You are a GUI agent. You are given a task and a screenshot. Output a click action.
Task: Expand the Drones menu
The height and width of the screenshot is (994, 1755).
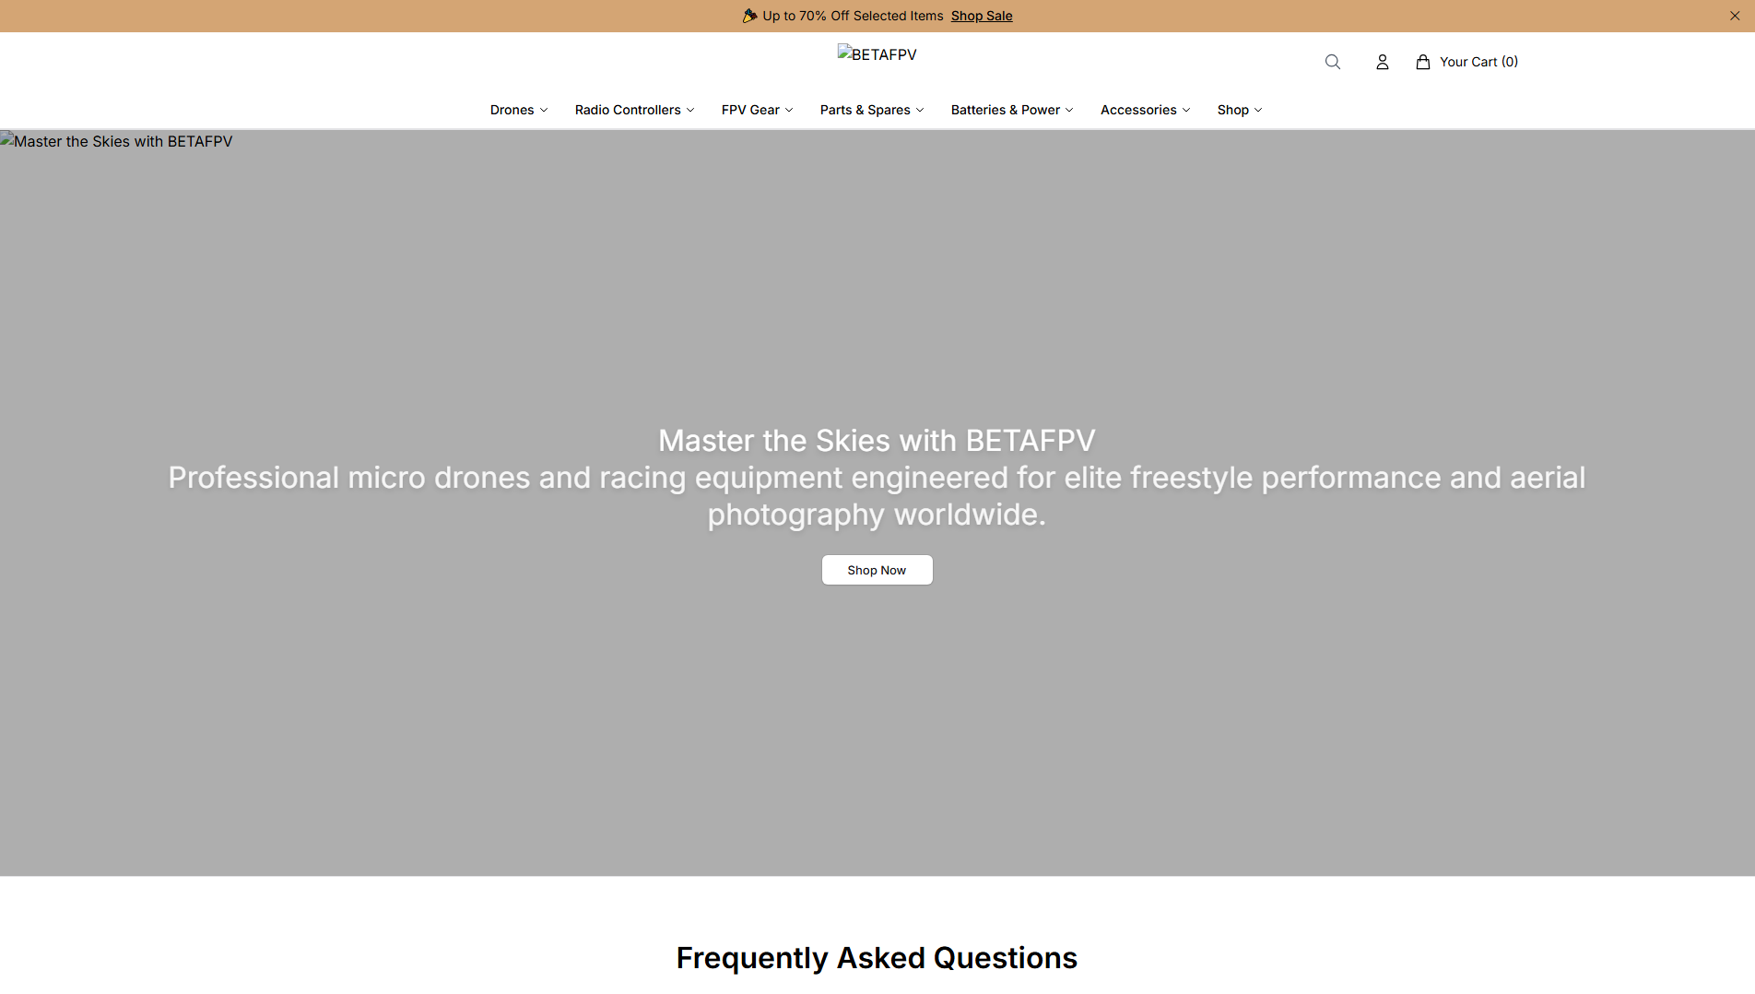[x=519, y=110]
